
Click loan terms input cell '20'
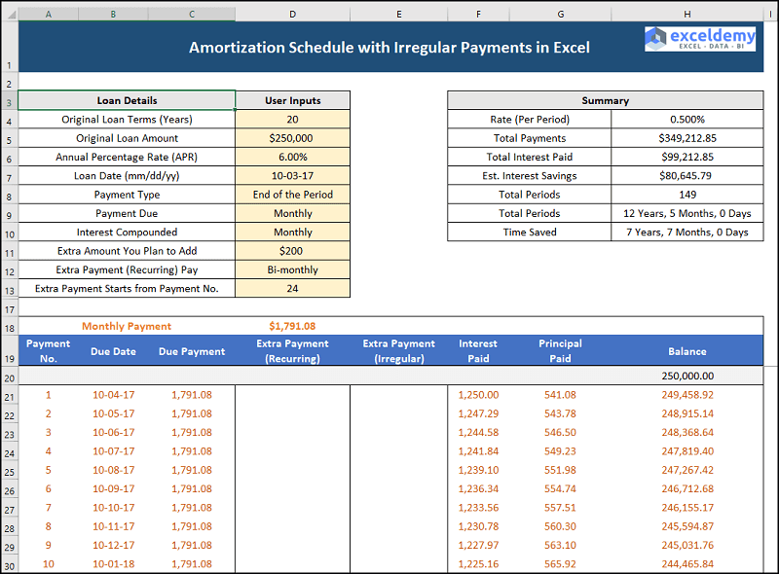point(293,119)
